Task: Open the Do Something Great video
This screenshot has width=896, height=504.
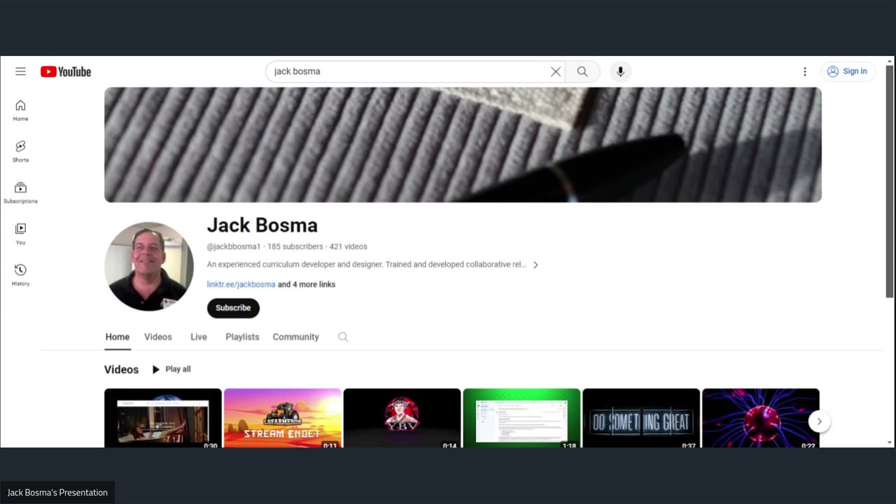Action: tap(641, 418)
